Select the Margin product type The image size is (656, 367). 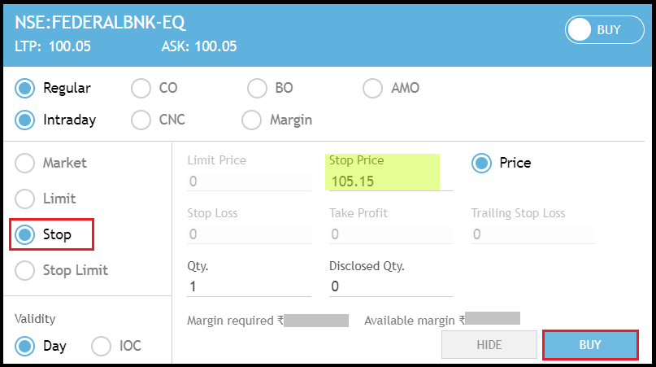tap(251, 120)
